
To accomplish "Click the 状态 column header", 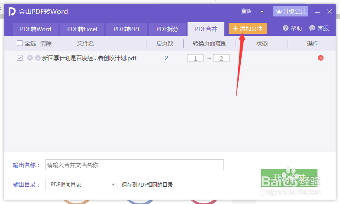I will pos(262,43).
